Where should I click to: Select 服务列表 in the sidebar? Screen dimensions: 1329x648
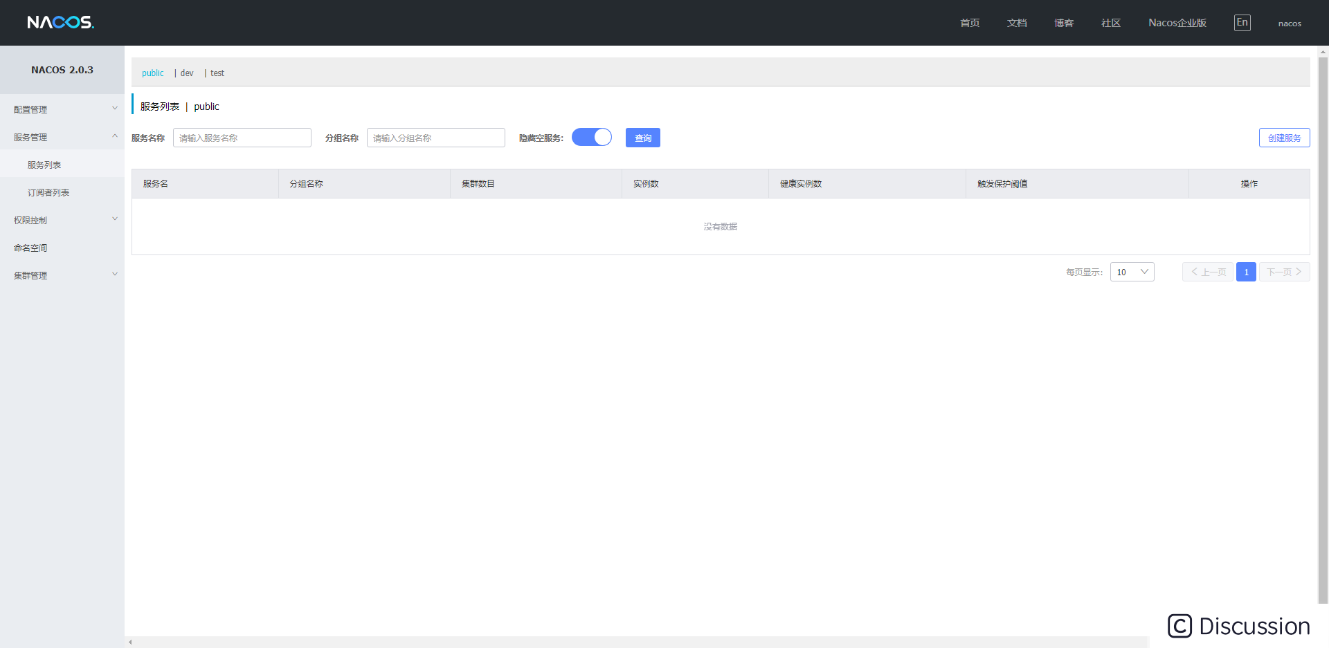tap(62, 165)
